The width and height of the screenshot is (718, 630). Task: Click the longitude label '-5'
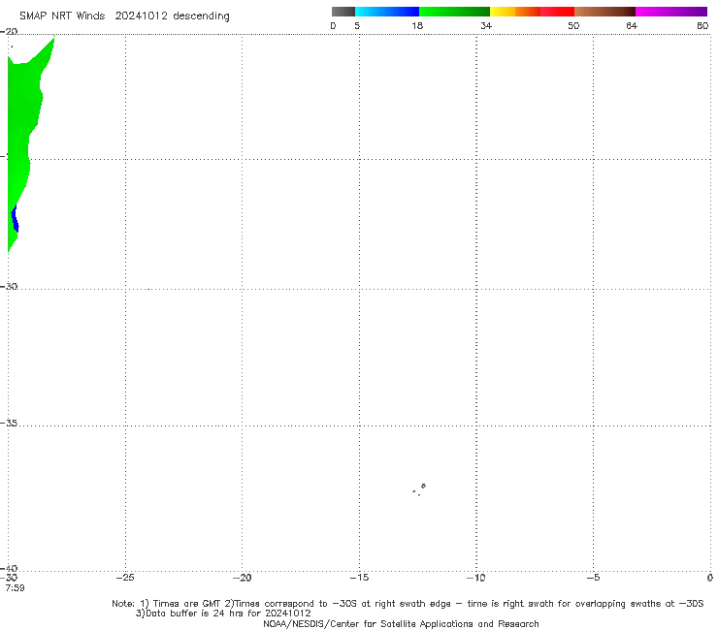click(x=593, y=578)
